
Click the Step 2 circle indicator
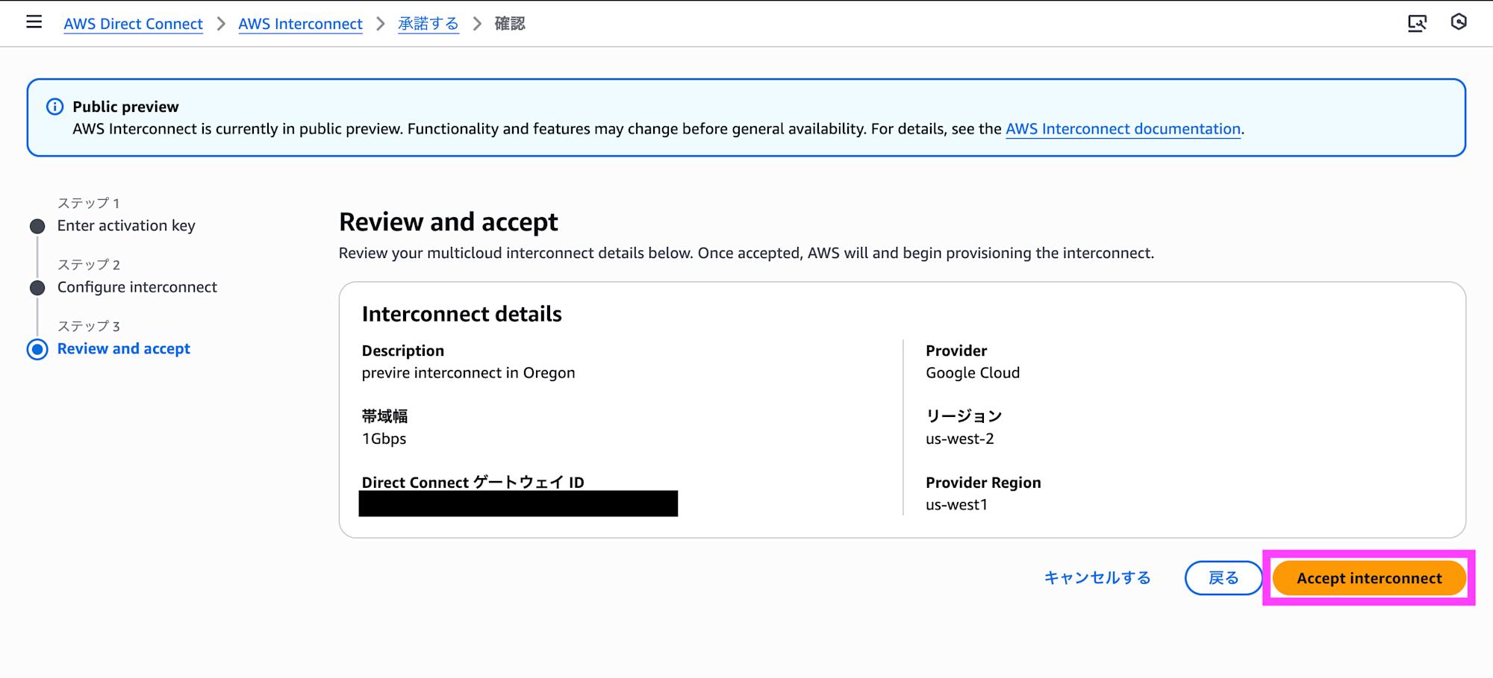[37, 288]
